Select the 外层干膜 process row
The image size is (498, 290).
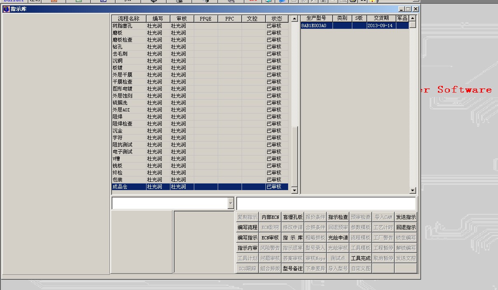pos(200,75)
